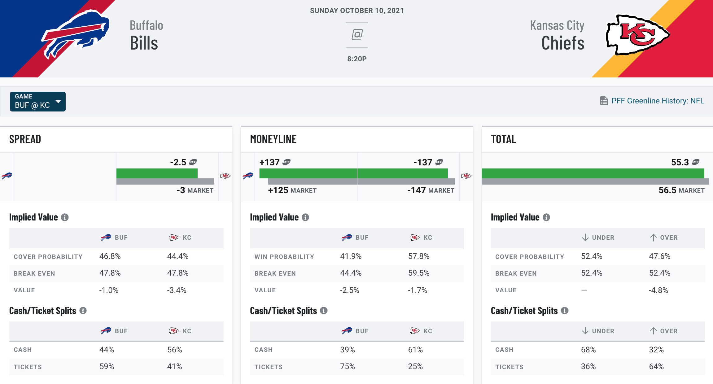Click the green Buffalo moneyline bar

[308, 173]
